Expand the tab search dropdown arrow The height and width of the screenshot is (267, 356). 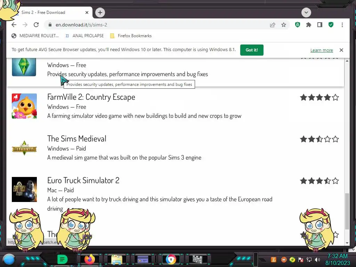click(306, 13)
